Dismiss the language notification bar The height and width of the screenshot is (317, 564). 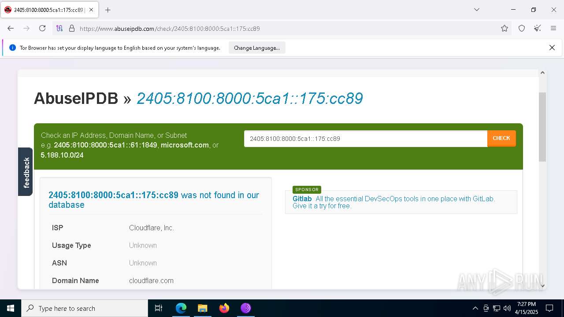point(552,48)
